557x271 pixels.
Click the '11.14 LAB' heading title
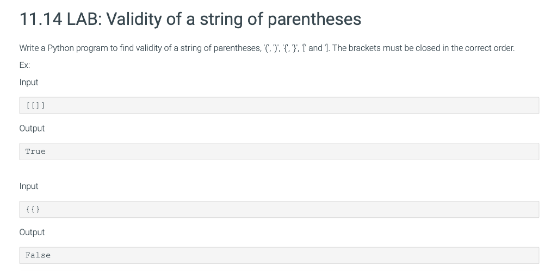pos(189,20)
